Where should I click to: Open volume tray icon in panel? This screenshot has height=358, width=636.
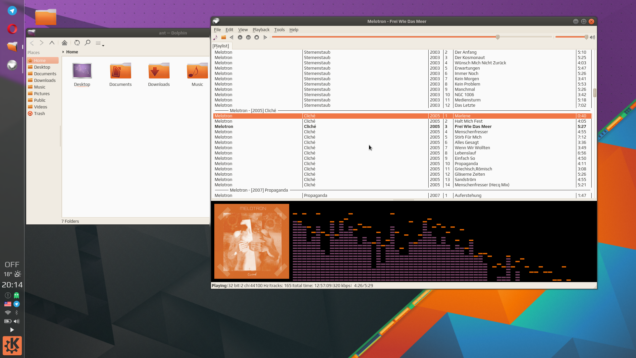coord(17,321)
